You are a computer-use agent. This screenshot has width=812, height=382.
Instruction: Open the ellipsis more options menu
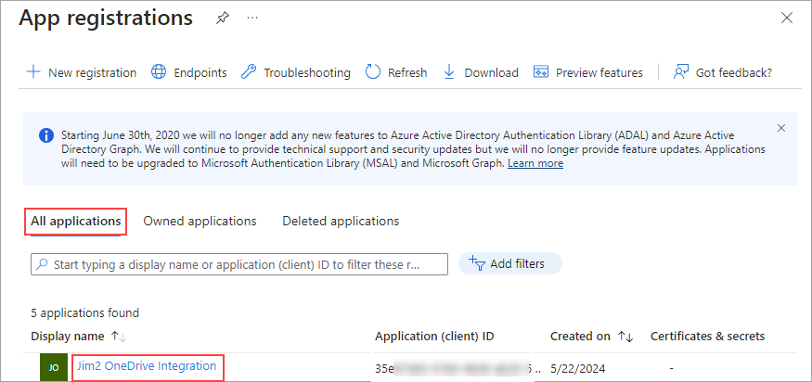click(x=251, y=19)
